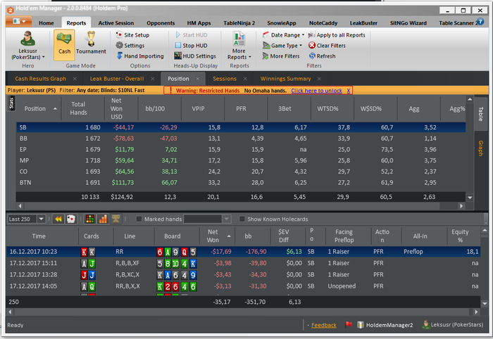493x339 pixels.
Task: Click the bar chart icon in hands toolbar
Action: click(x=103, y=219)
